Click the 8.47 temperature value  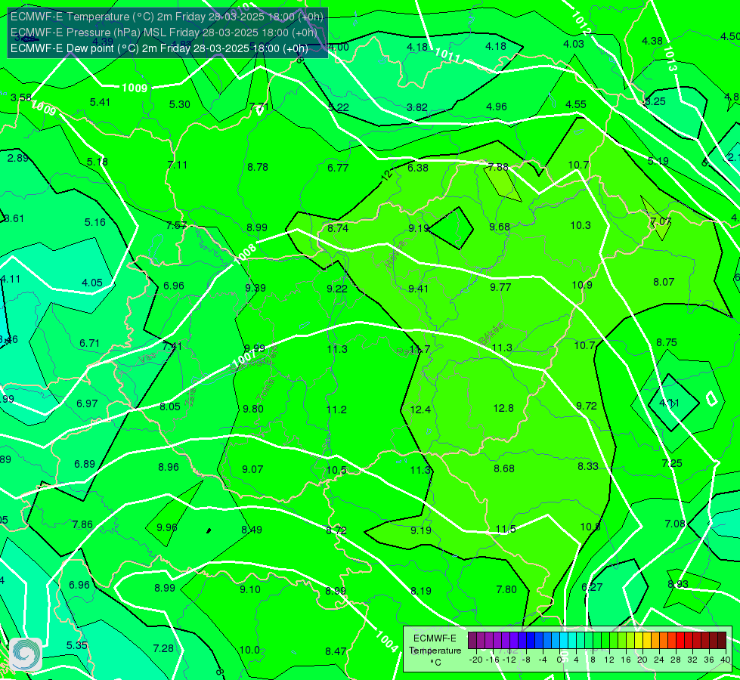click(x=336, y=652)
